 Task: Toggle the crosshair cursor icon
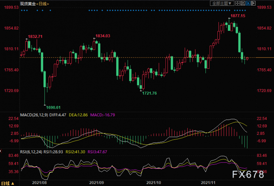(237, 3)
